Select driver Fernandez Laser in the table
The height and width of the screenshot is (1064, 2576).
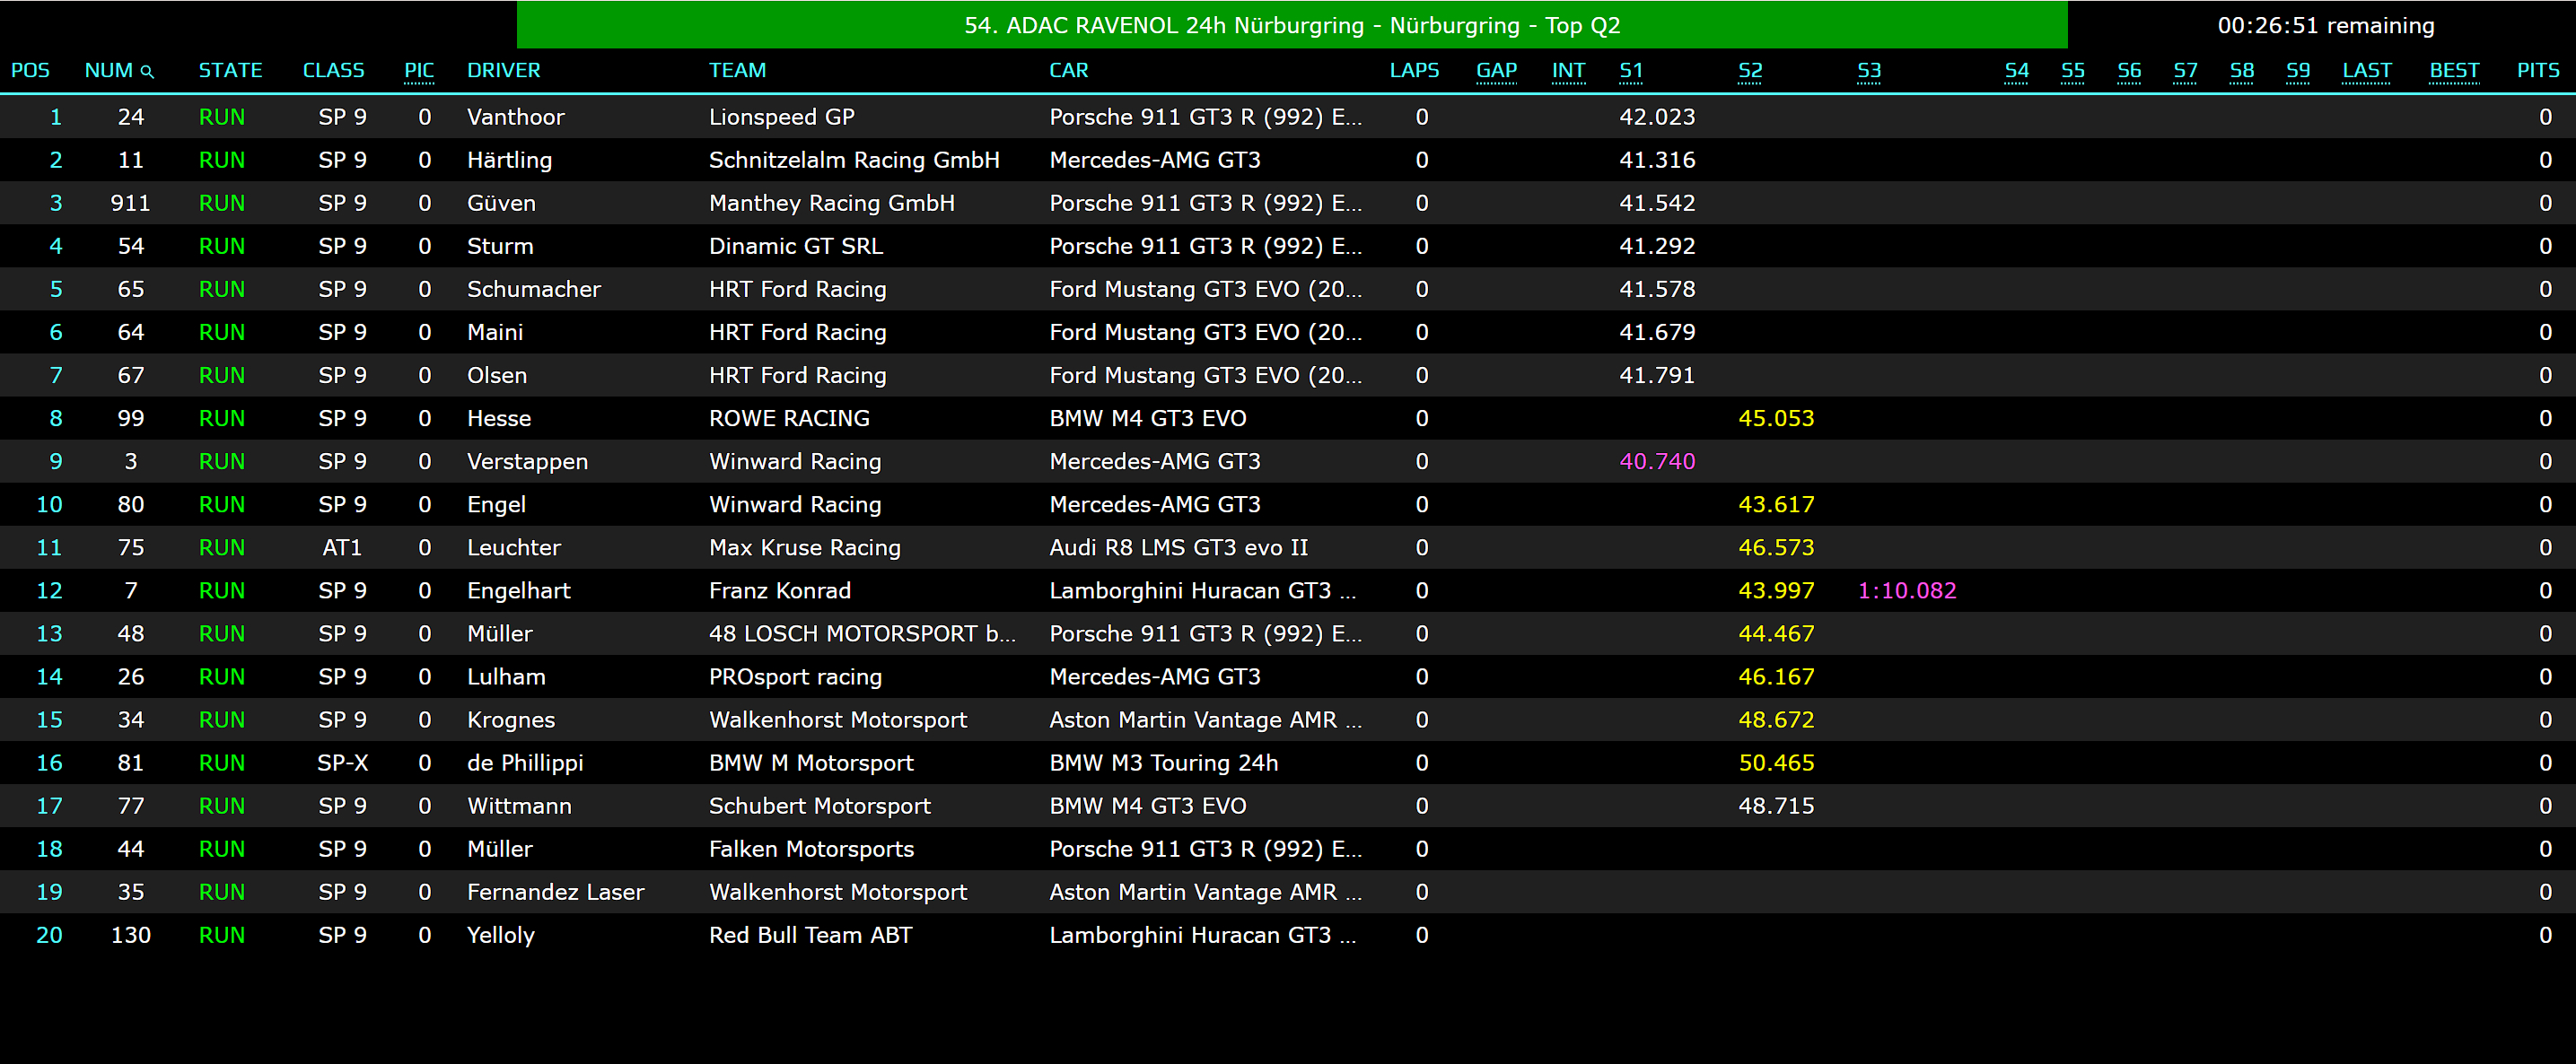coord(555,891)
